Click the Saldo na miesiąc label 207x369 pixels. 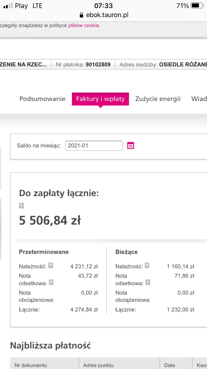pyautogui.click(x=39, y=146)
